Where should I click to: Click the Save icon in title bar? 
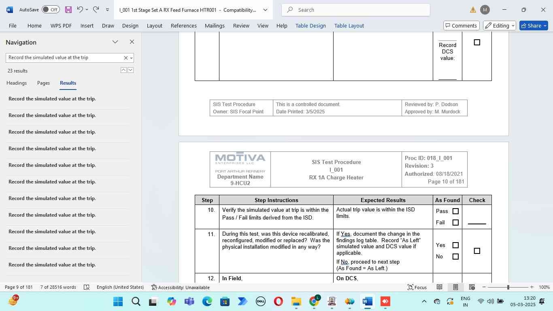tap(68, 10)
